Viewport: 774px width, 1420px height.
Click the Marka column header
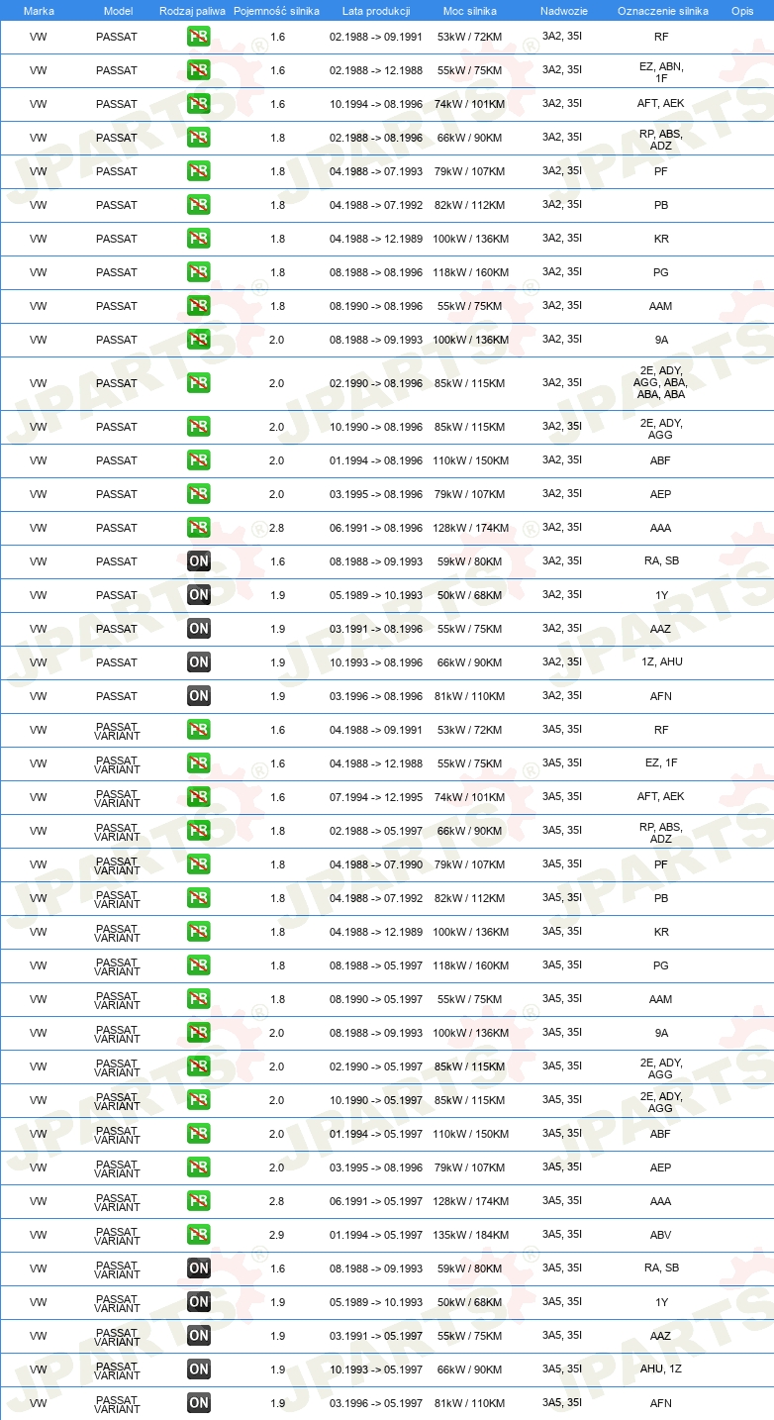pos(39,11)
